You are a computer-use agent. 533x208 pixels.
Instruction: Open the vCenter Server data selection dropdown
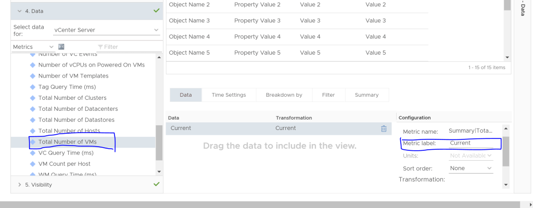pos(107,30)
